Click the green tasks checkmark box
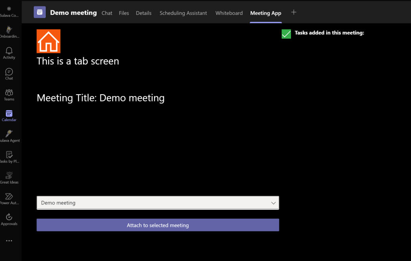This screenshot has width=411, height=261. point(286,34)
